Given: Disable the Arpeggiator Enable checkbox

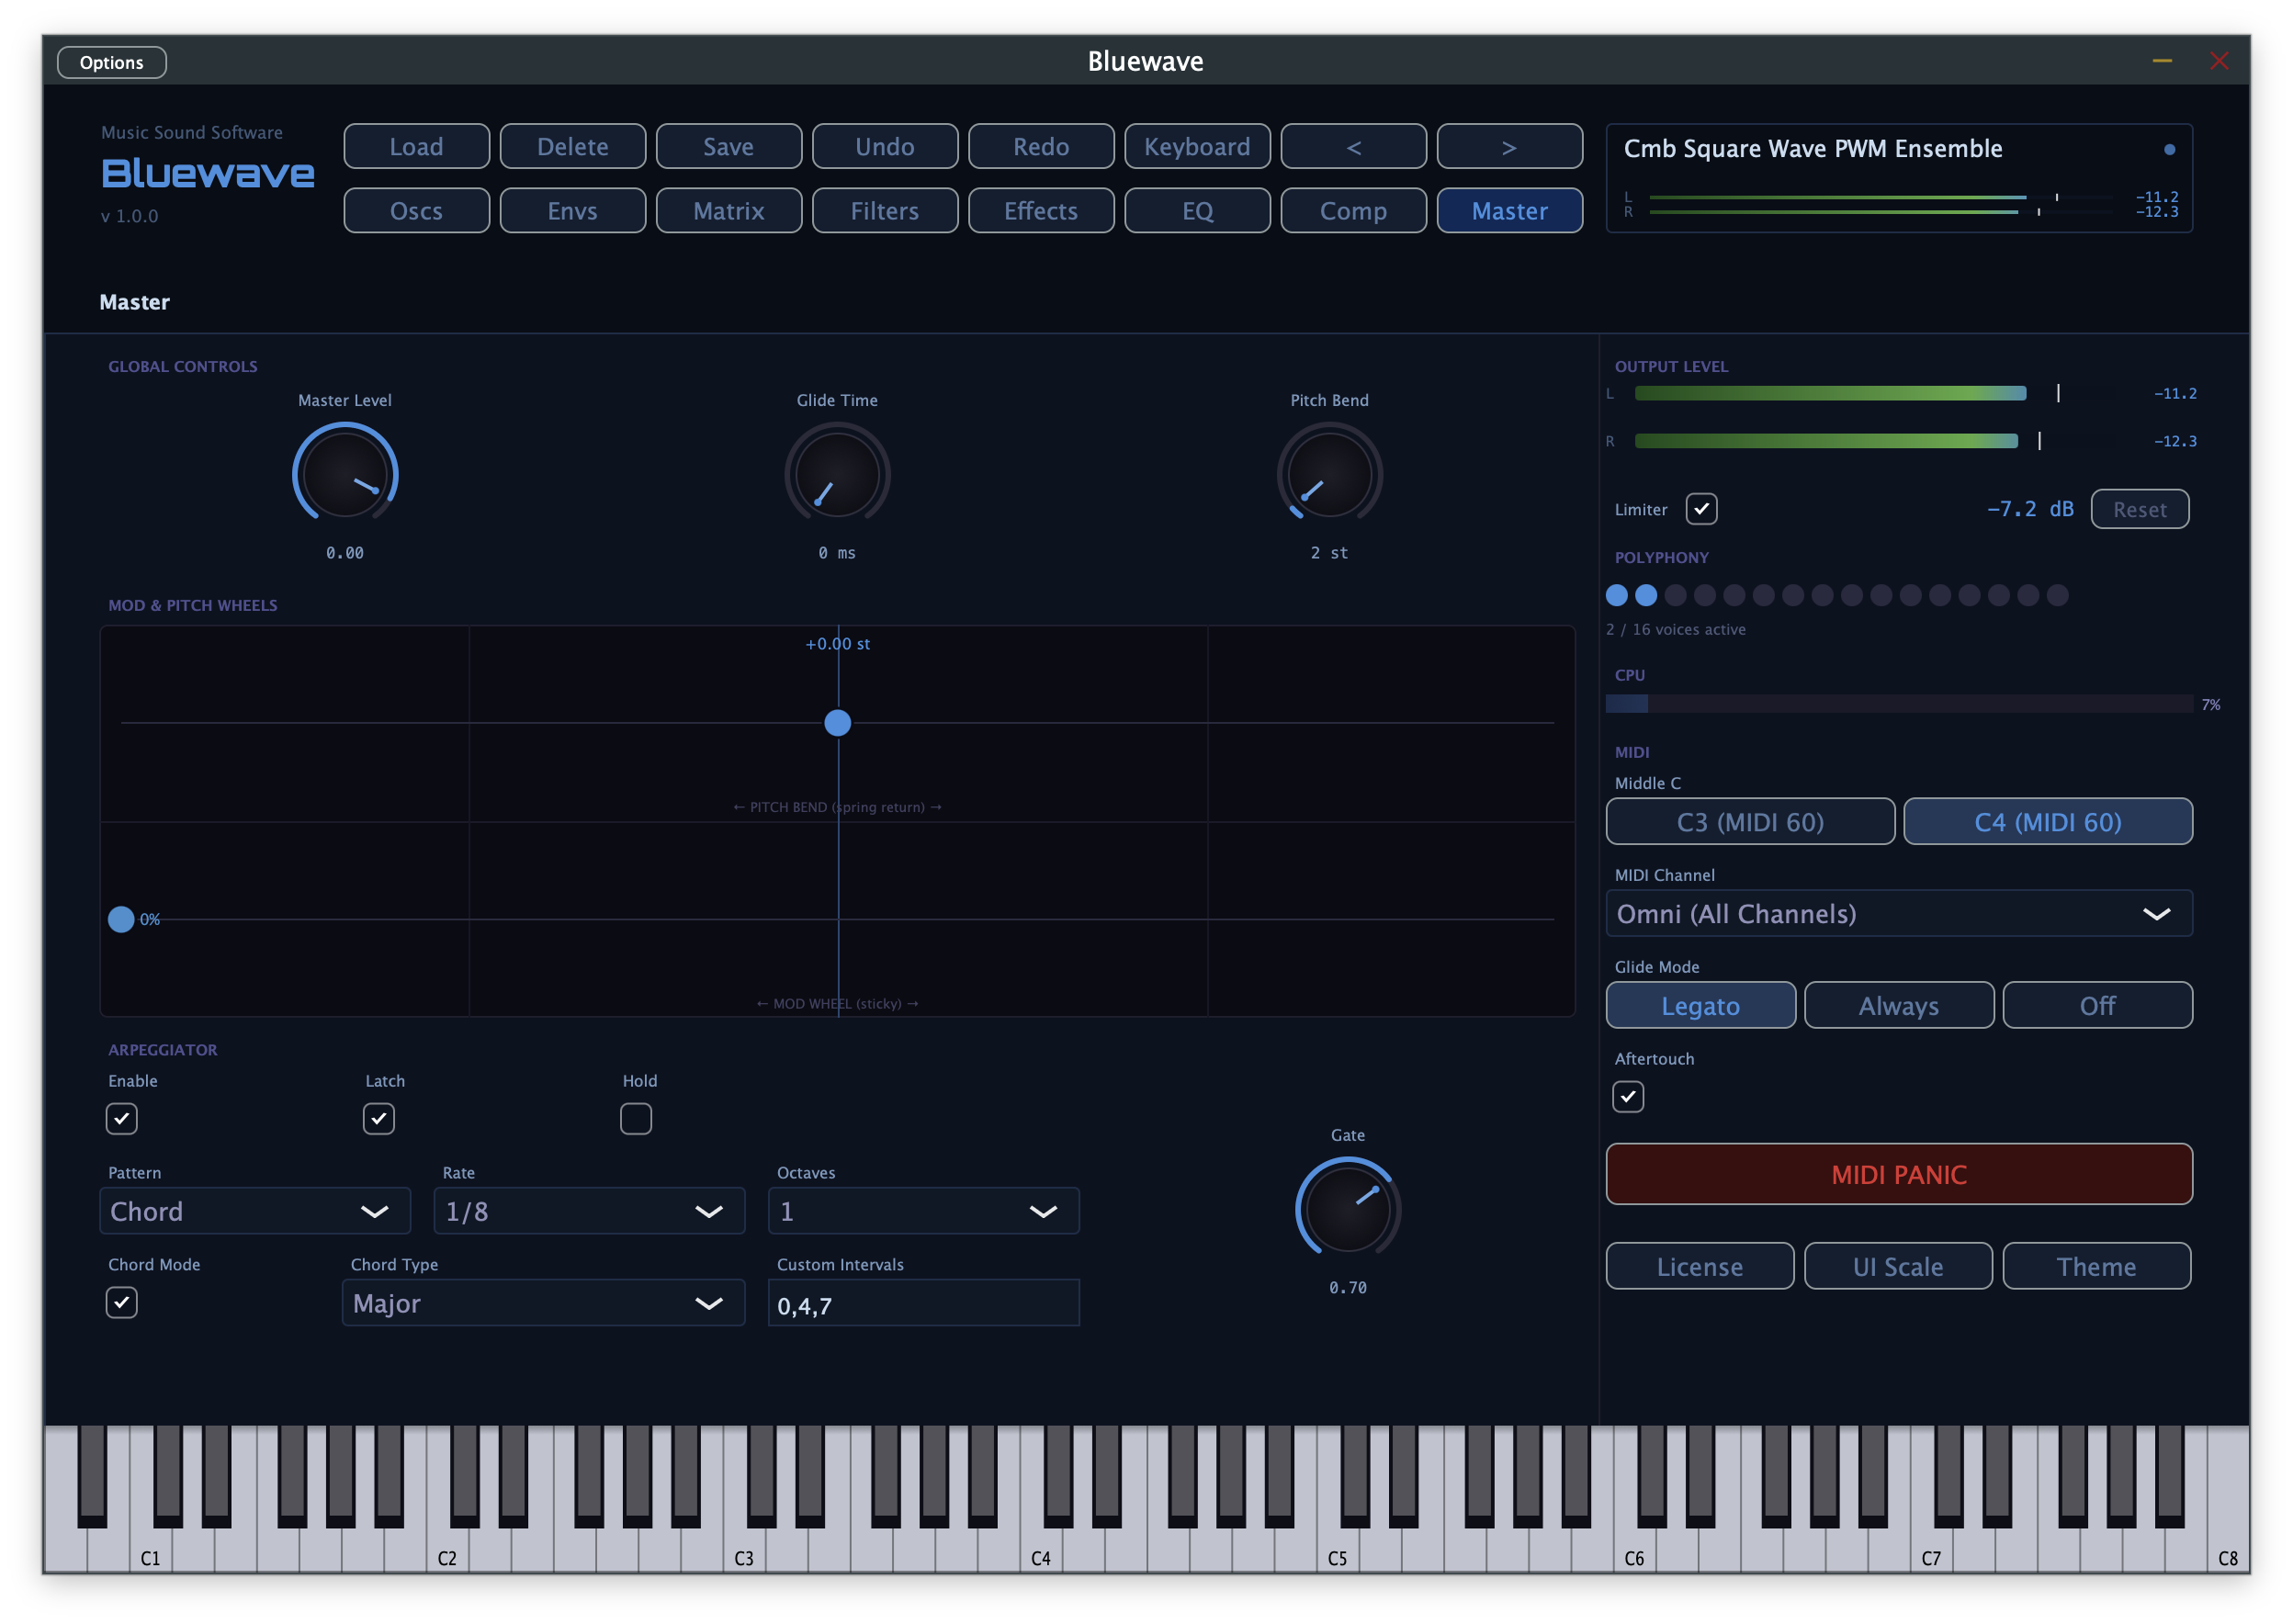Looking at the screenshot, I should pyautogui.click(x=122, y=1118).
